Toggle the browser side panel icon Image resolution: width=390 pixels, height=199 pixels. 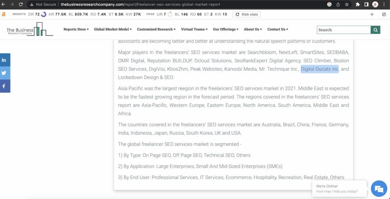coord(366,4)
